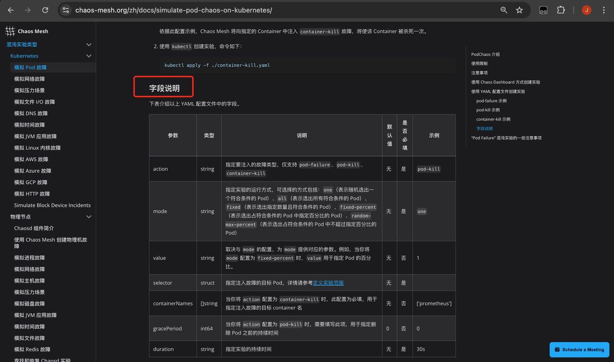Open 模拟 Redis 故障 page
Viewport: 614px width, 362px height.
point(32,350)
